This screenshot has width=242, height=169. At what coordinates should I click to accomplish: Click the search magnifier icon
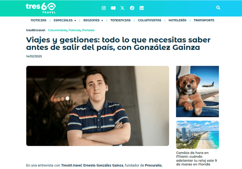click(x=218, y=8)
